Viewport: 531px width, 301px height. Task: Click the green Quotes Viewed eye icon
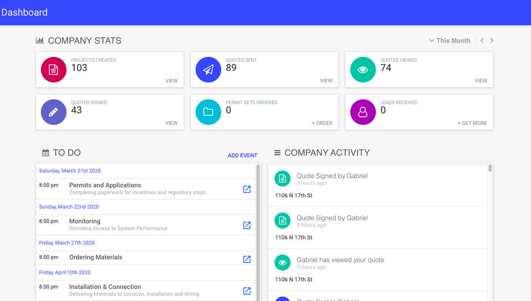click(363, 70)
